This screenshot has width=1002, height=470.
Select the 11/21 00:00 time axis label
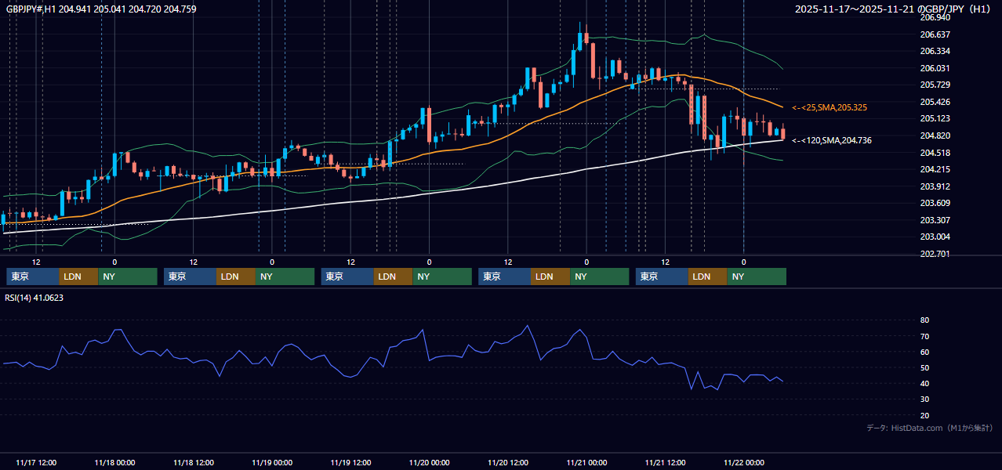tap(587, 462)
